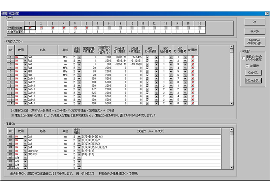270x191 pixels.
Task: Toggle the Ch選択 checkmark for the DA4-1 row
Action: (x=193, y=103)
